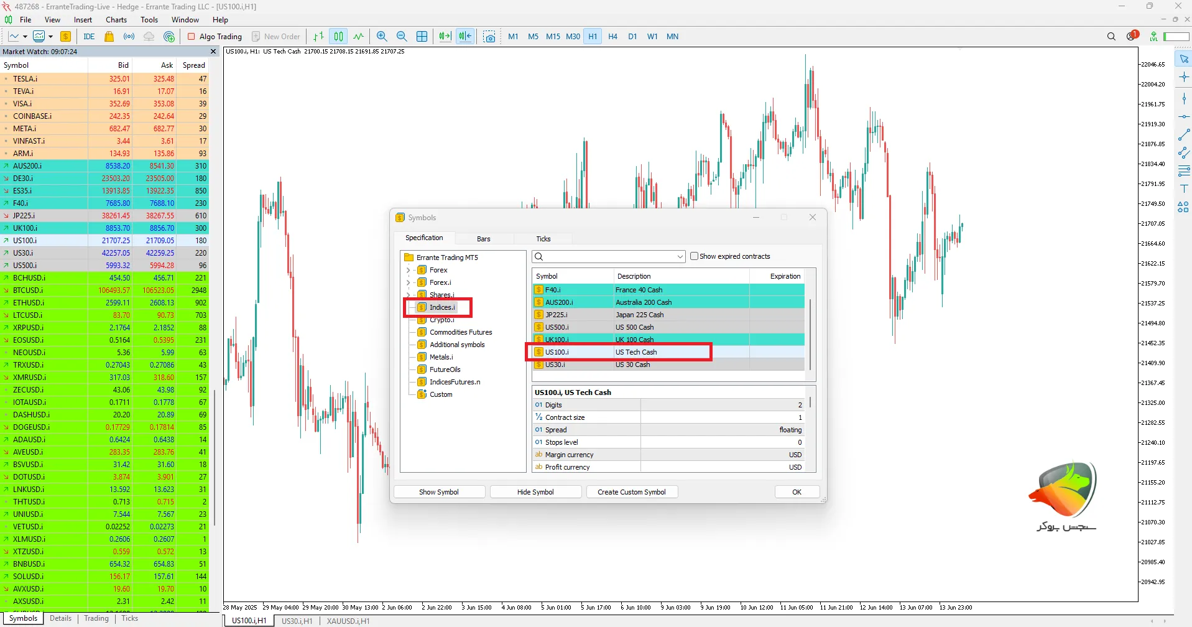The width and height of the screenshot is (1192, 627).
Task: Switch chart to line chart icon
Action: (x=359, y=37)
